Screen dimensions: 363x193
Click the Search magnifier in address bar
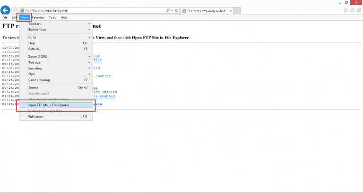pyautogui.click(x=168, y=10)
